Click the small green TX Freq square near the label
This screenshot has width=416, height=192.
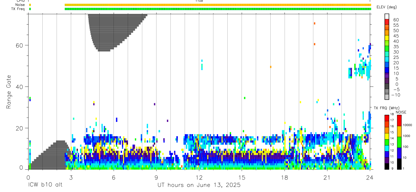[x=30, y=9]
